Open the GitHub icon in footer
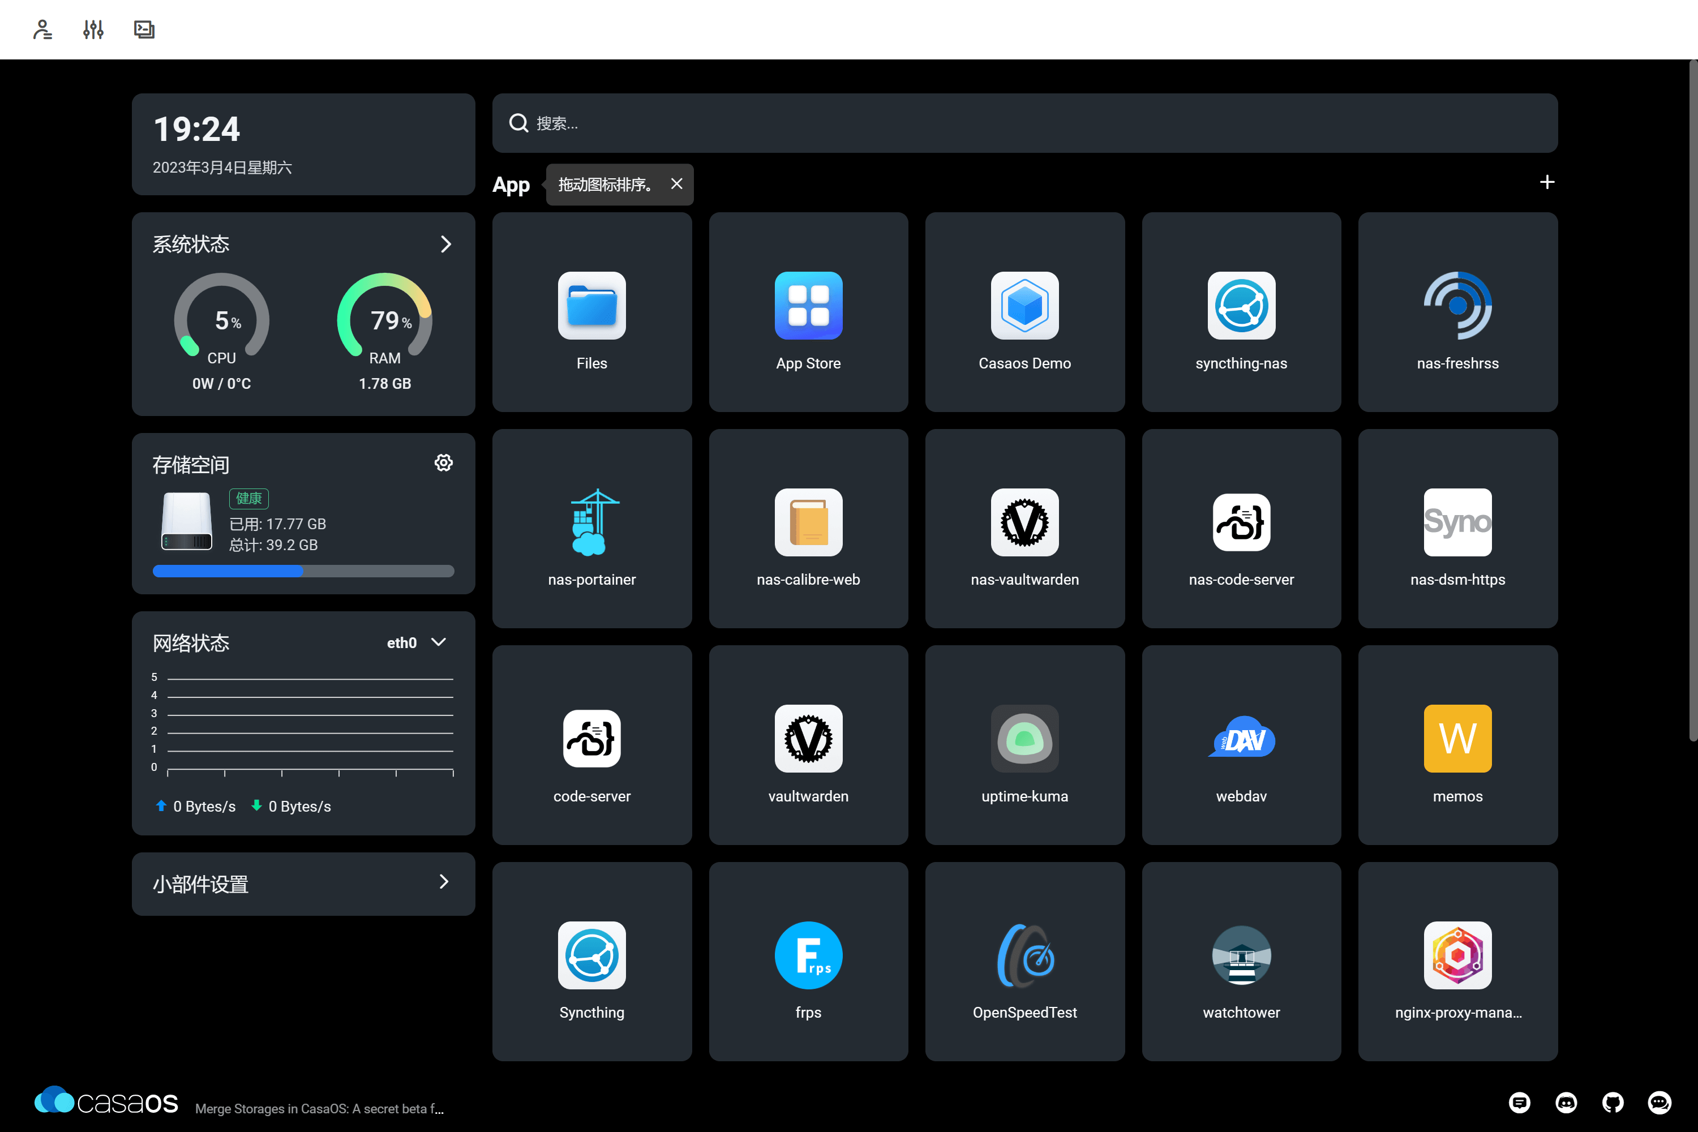The height and width of the screenshot is (1132, 1698). point(1612,1103)
